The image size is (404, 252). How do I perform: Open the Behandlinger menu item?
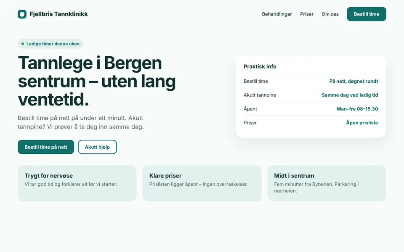(x=277, y=14)
